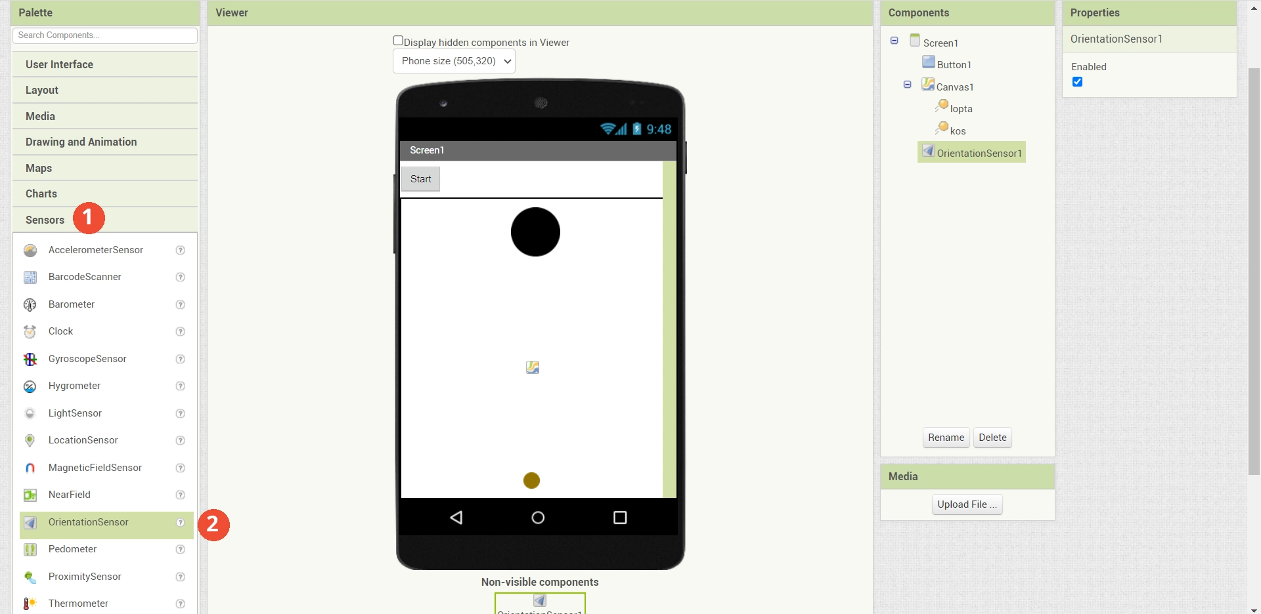Click the Start button in phone preview
The height and width of the screenshot is (614, 1261).
[x=420, y=179]
